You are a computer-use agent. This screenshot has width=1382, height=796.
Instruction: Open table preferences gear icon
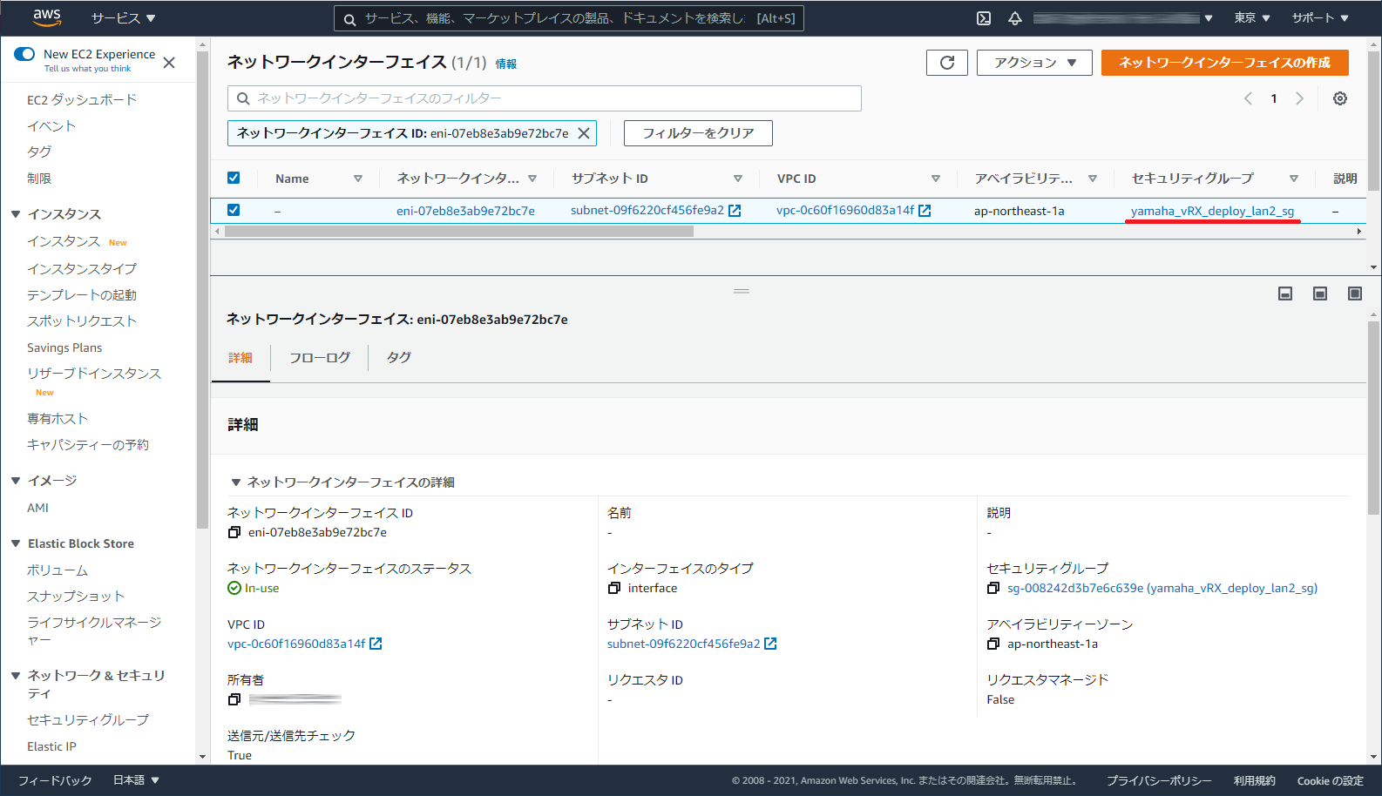click(x=1340, y=98)
